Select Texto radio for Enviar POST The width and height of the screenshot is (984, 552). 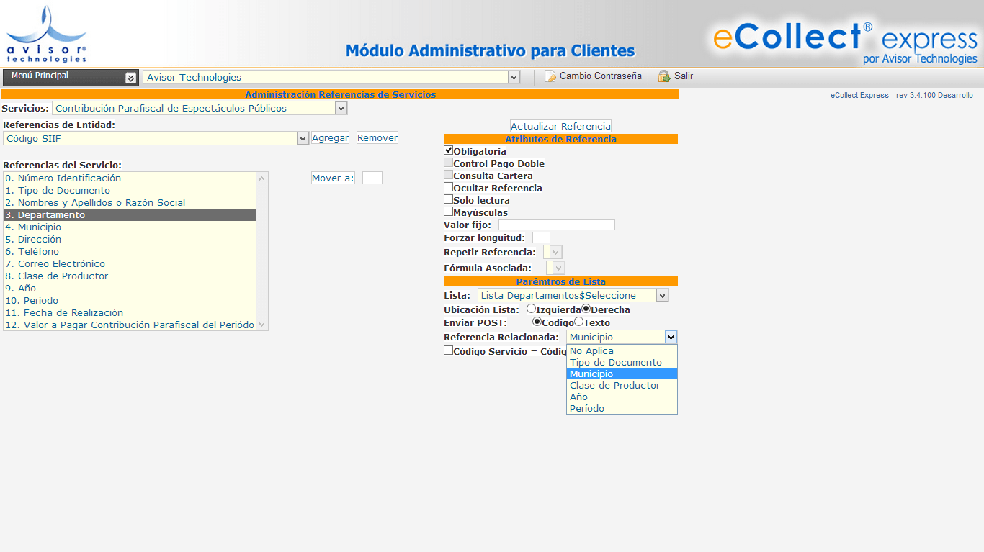tap(578, 322)
